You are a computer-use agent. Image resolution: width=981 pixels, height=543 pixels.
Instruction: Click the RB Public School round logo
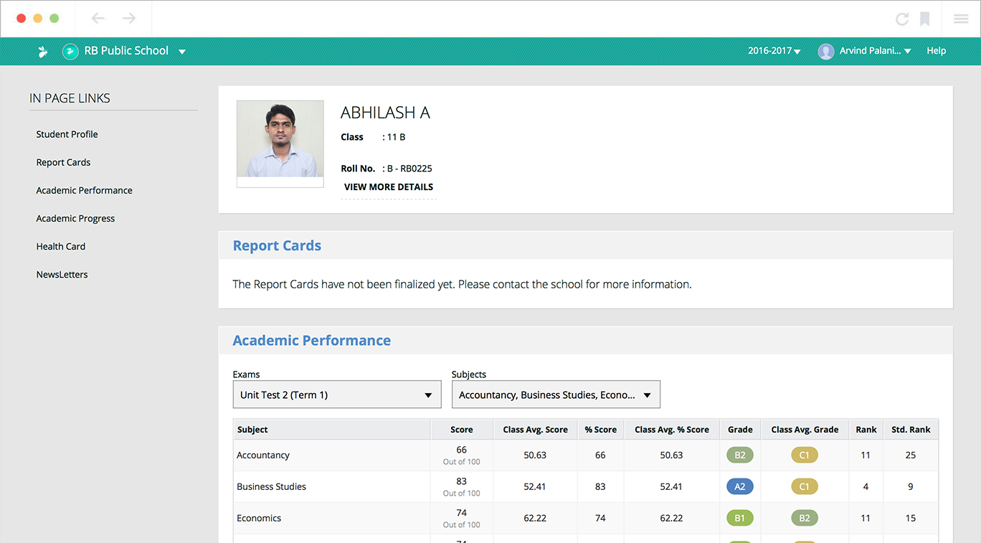click(70, 51)
